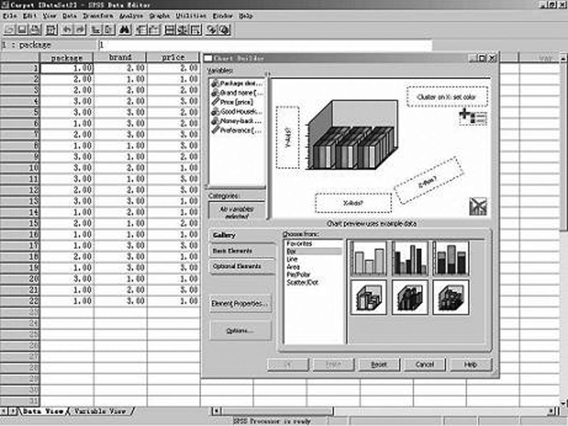This screenshot has width=568, height=426.
Task: Click the X-Axis drop zone
Action: (353, 203)
